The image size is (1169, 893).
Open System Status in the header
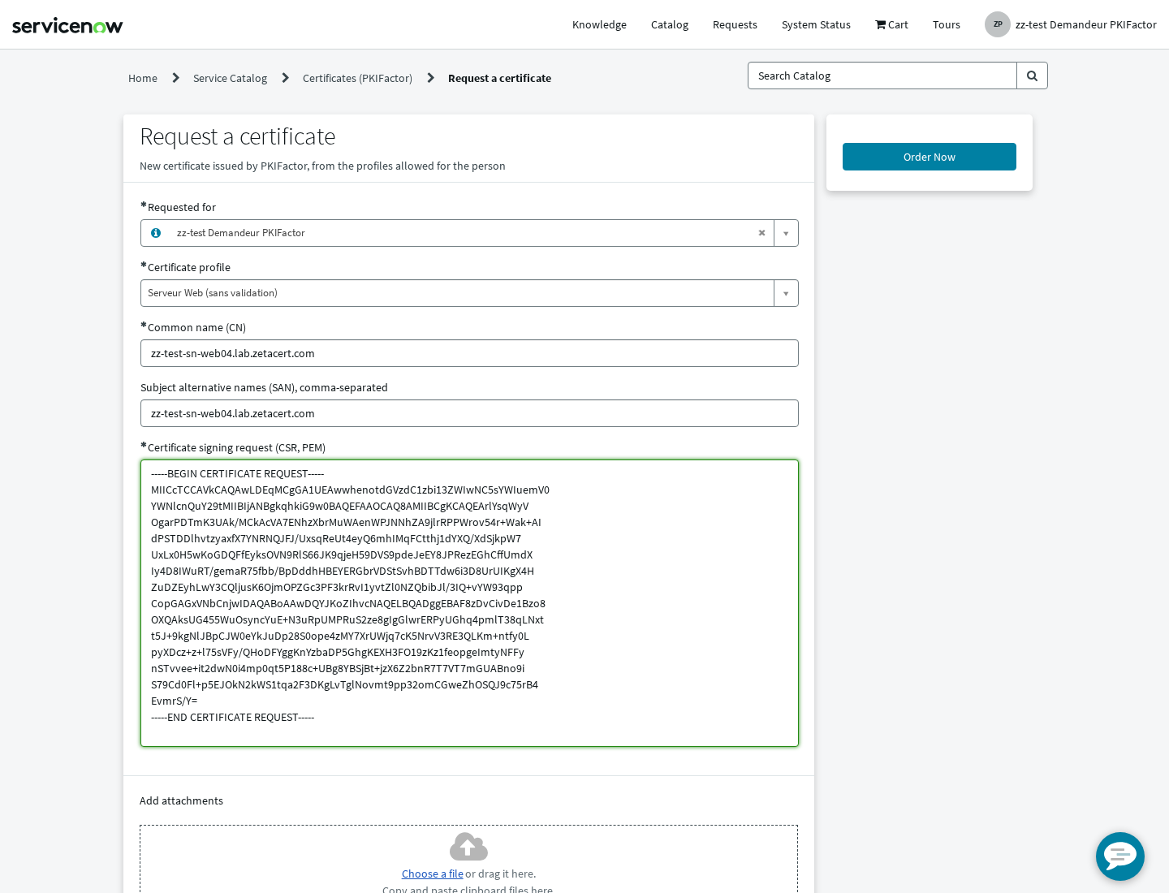(816, 24)
